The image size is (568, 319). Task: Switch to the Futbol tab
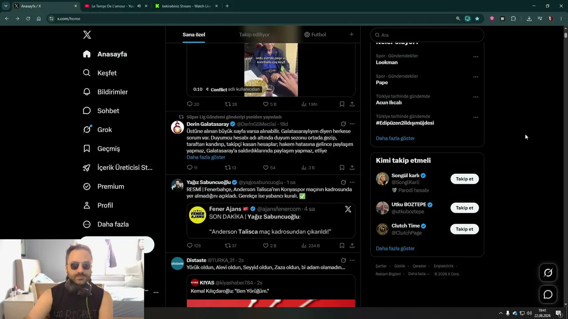(315, 35)
